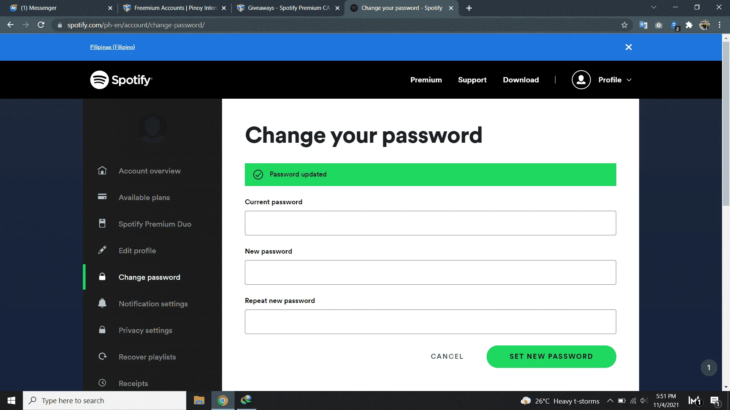Click the volume speaker tray icon
This screenshot has width=730, height=410.
(x=643, y=401)
